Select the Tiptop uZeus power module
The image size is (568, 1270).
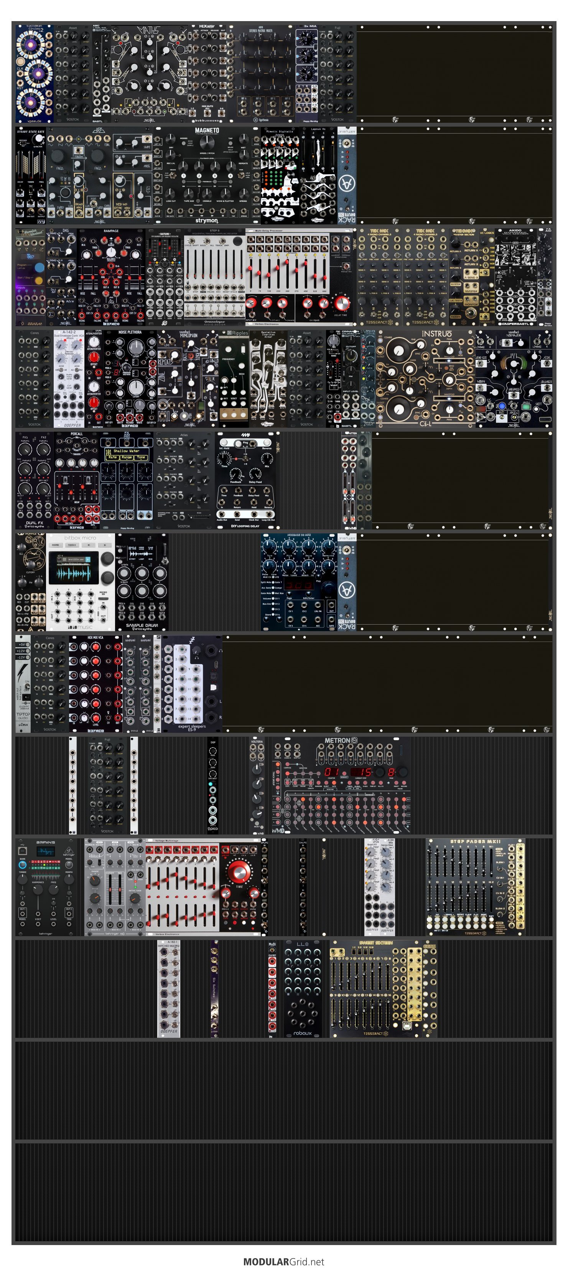[23, 683]
